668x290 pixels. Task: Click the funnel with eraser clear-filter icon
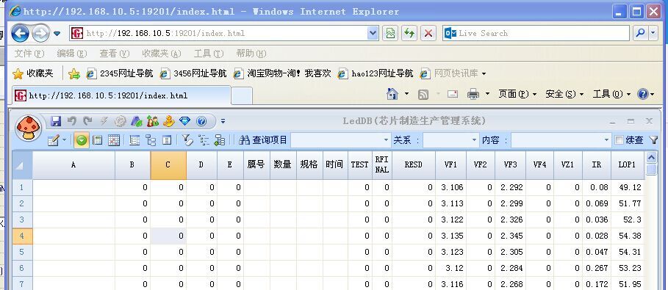tap(187, 140)
